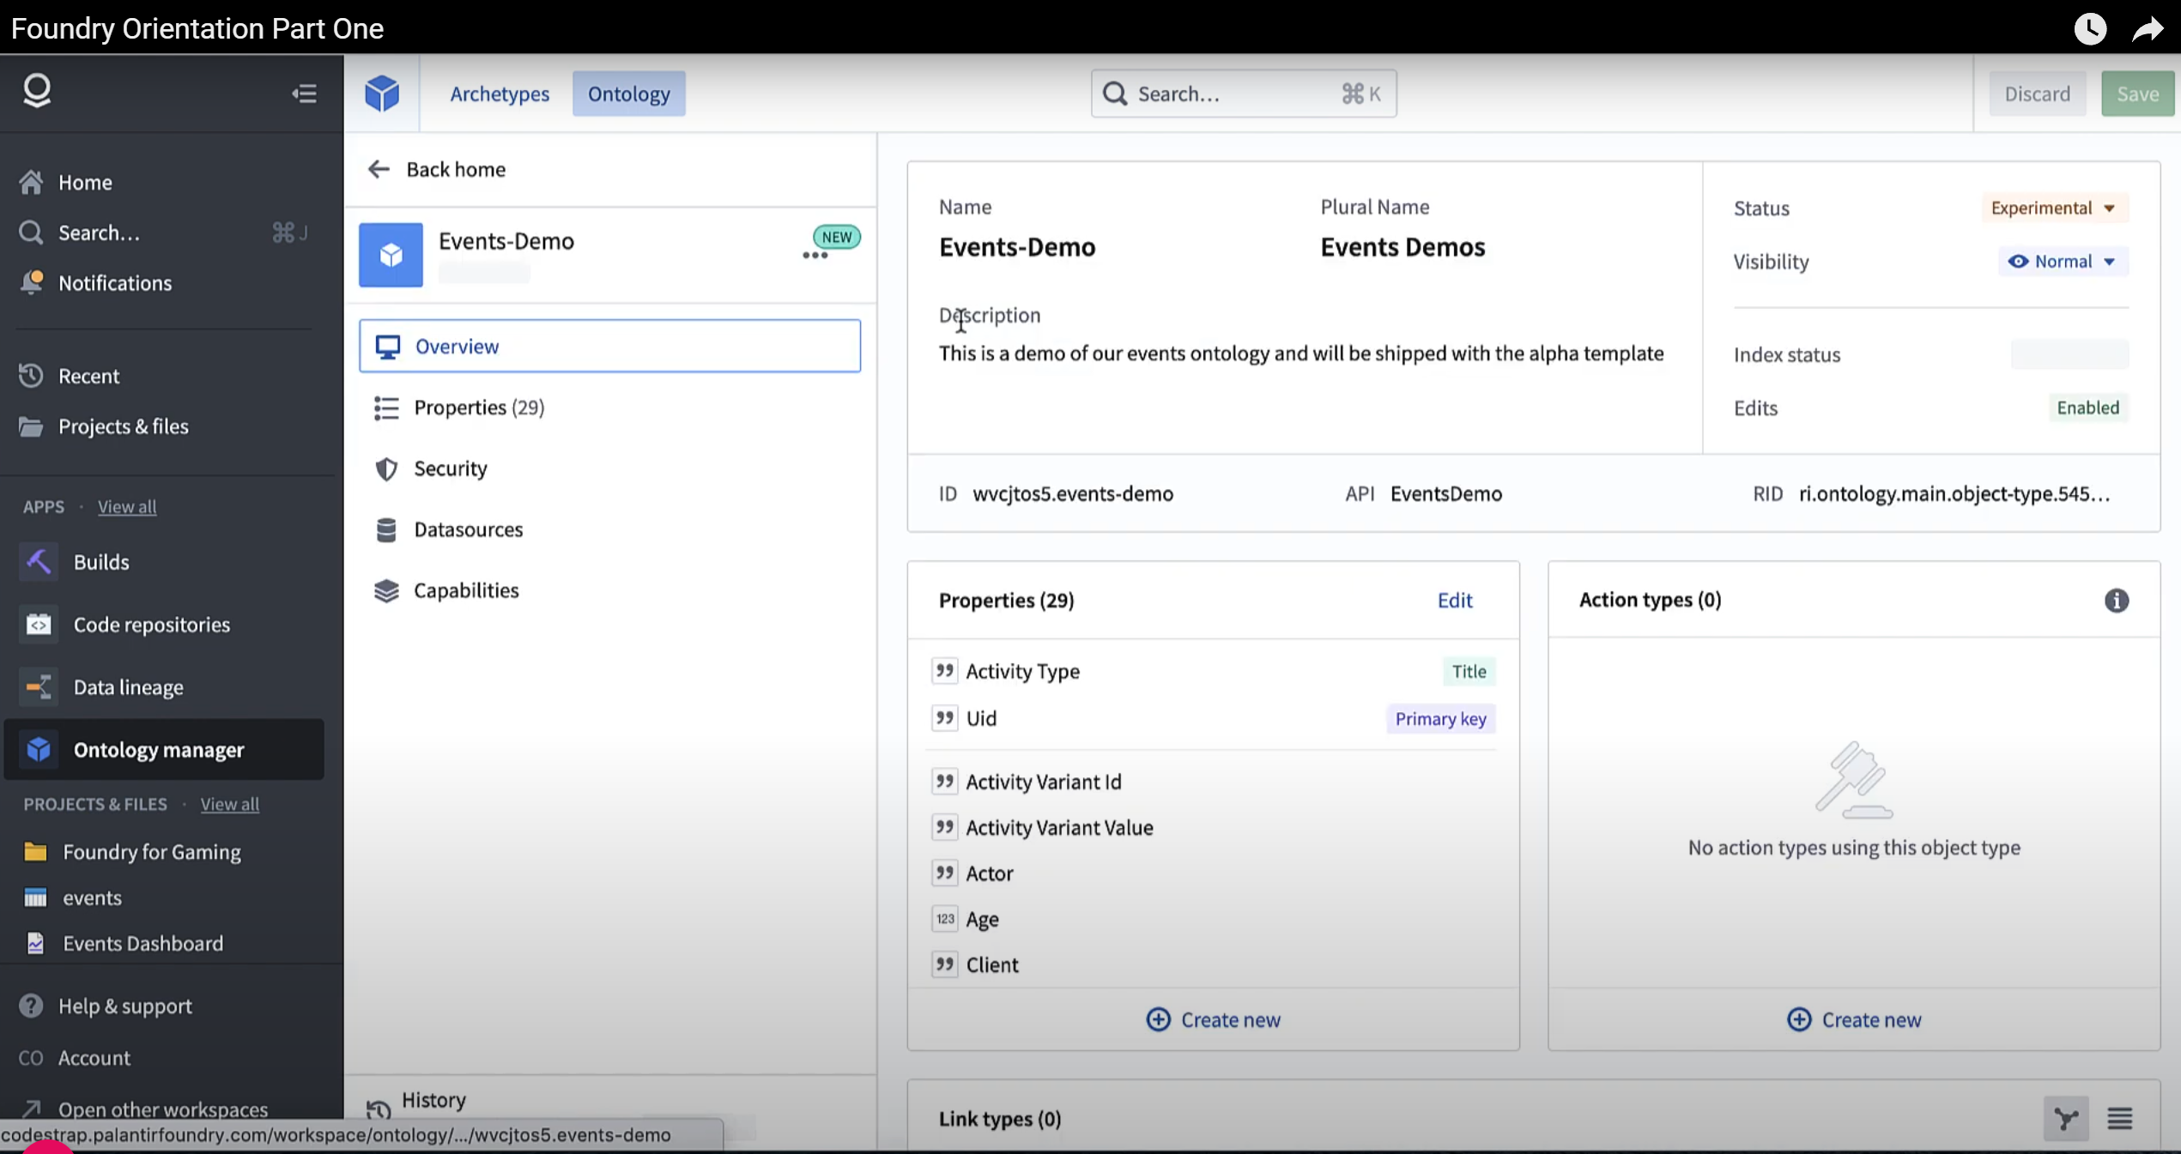Select the Client property
2181x1154 pixels.
1213,964
